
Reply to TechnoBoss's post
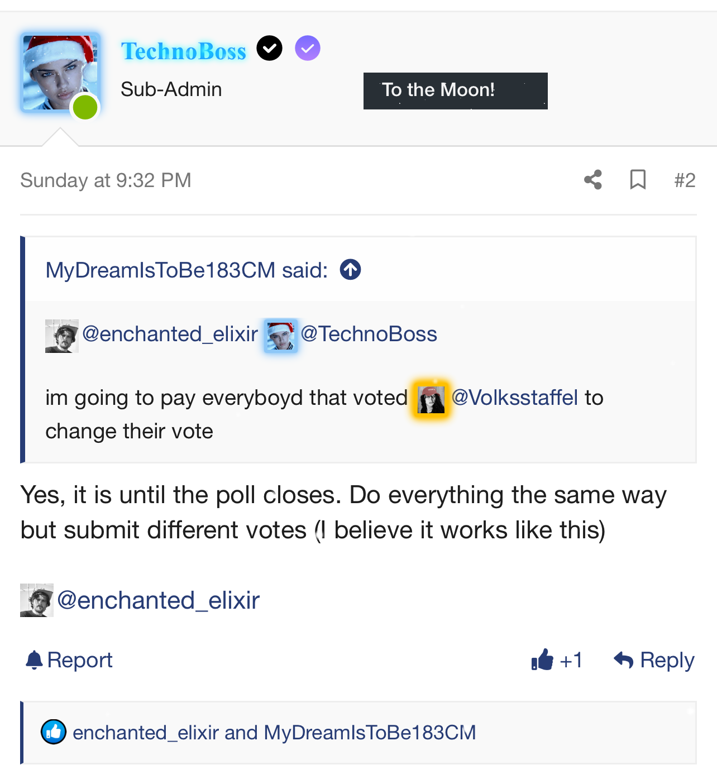coord(654,660)
